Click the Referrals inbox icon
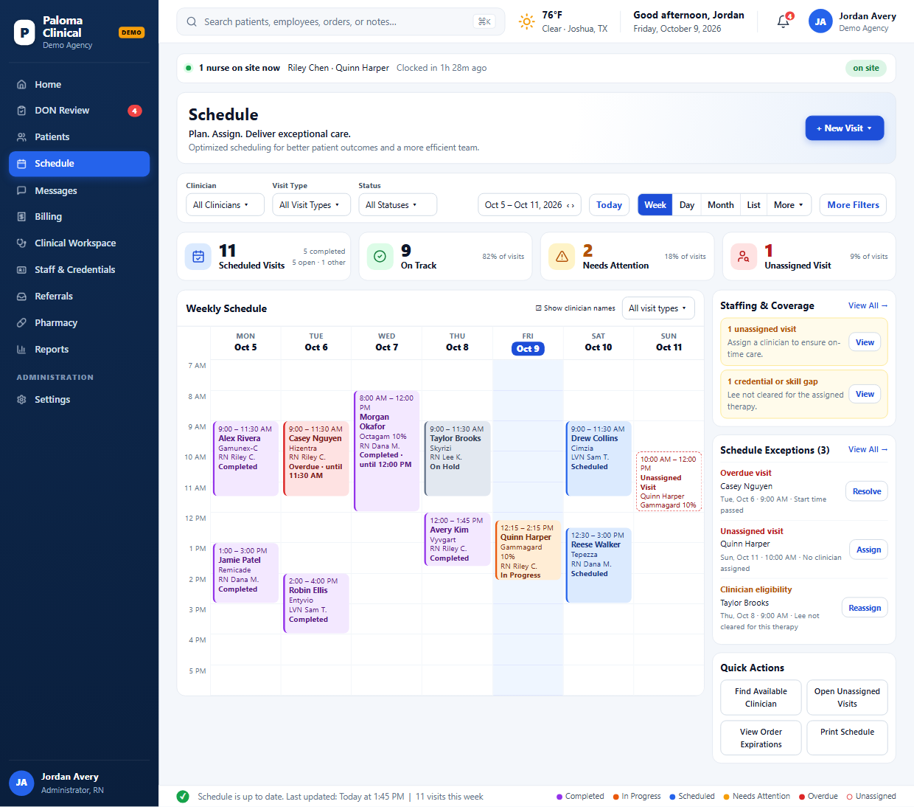Image resolution: width=914 pixels, height=807 pixels. click(21, 297)
